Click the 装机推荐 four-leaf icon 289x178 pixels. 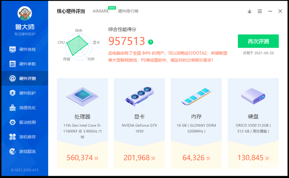click(x=12, y=137)
